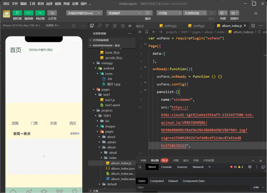Tap the 查看更多 link in simulator
This screenshot has height=193, width=267.
[x=75, y=134]
